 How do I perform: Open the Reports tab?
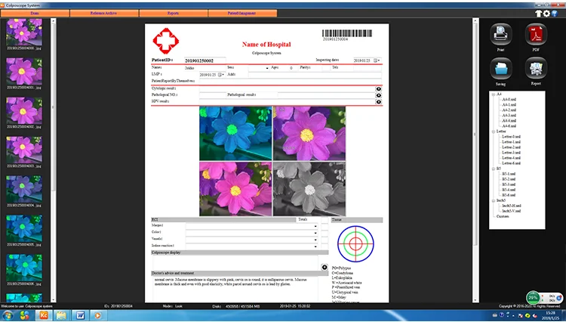pyautogui.click(x=173, y=14)
